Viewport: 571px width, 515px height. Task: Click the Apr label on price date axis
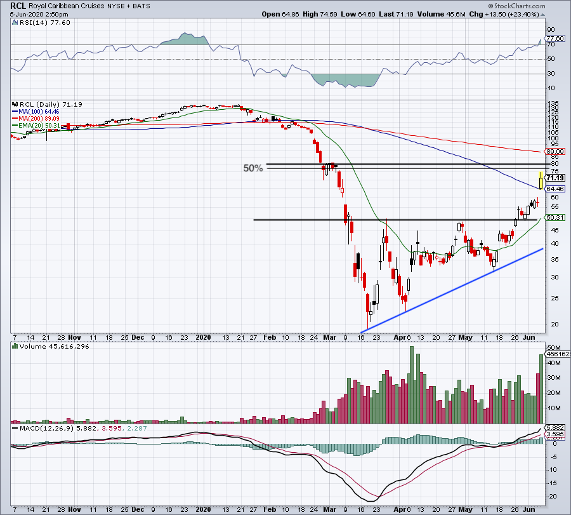point(400,337)
